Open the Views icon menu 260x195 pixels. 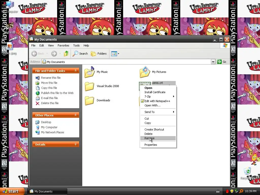[x=115, y=54]
